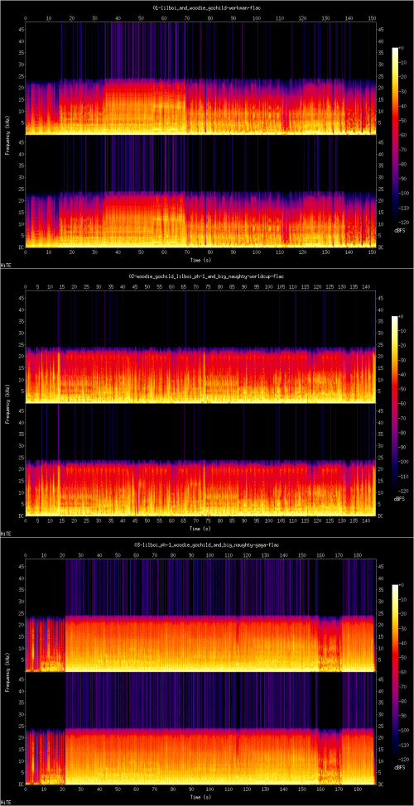Click the HiTE label under the workman plot
Viewport: 414px width, 806px height.
pyautogui.click(x=6, y=265)
